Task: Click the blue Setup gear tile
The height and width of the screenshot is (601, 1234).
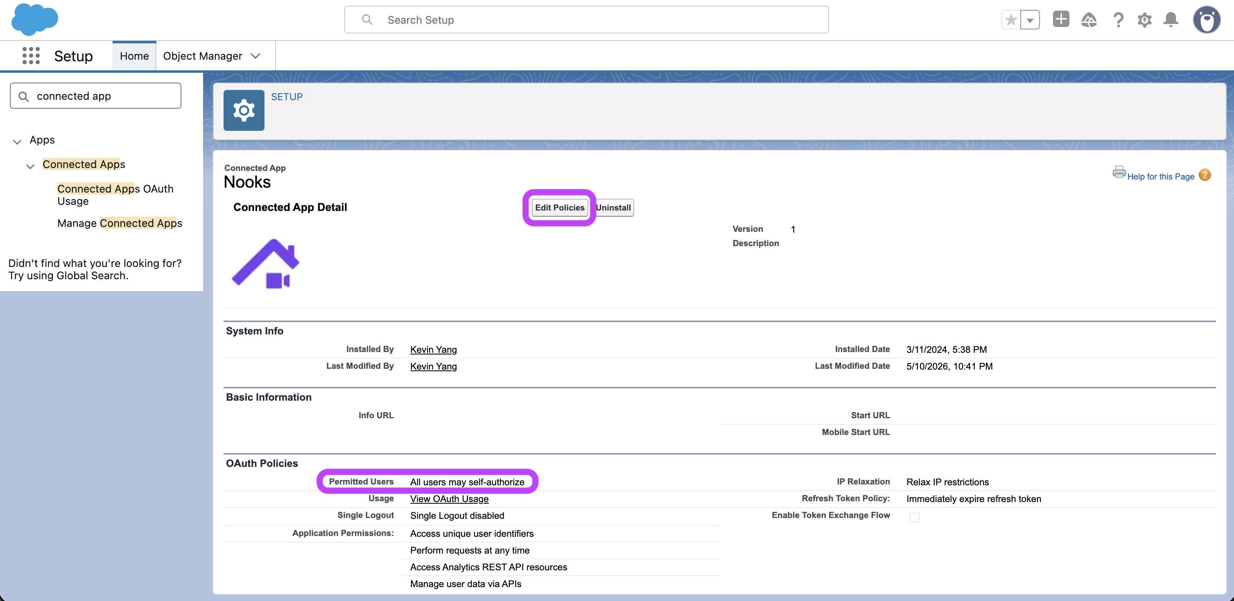Action: coord(244,110)
